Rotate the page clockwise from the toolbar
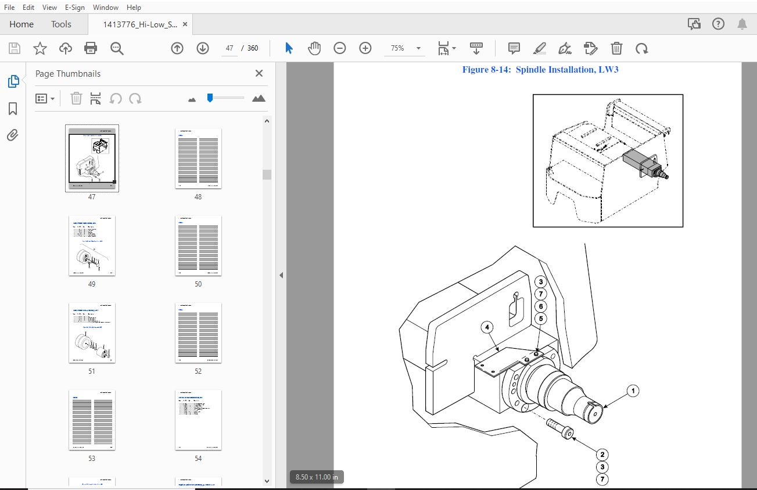 (642, 48)
